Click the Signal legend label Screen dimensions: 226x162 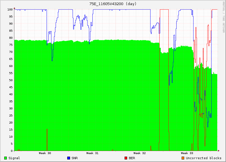coord(14,158)
